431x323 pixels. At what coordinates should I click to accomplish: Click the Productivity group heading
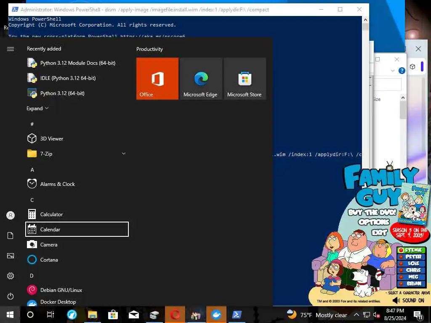(x=149, y=49)
